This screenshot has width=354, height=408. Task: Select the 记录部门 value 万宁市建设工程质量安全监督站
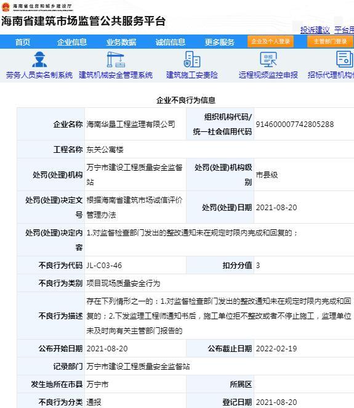pyautogui.click(x=138, y=366)
